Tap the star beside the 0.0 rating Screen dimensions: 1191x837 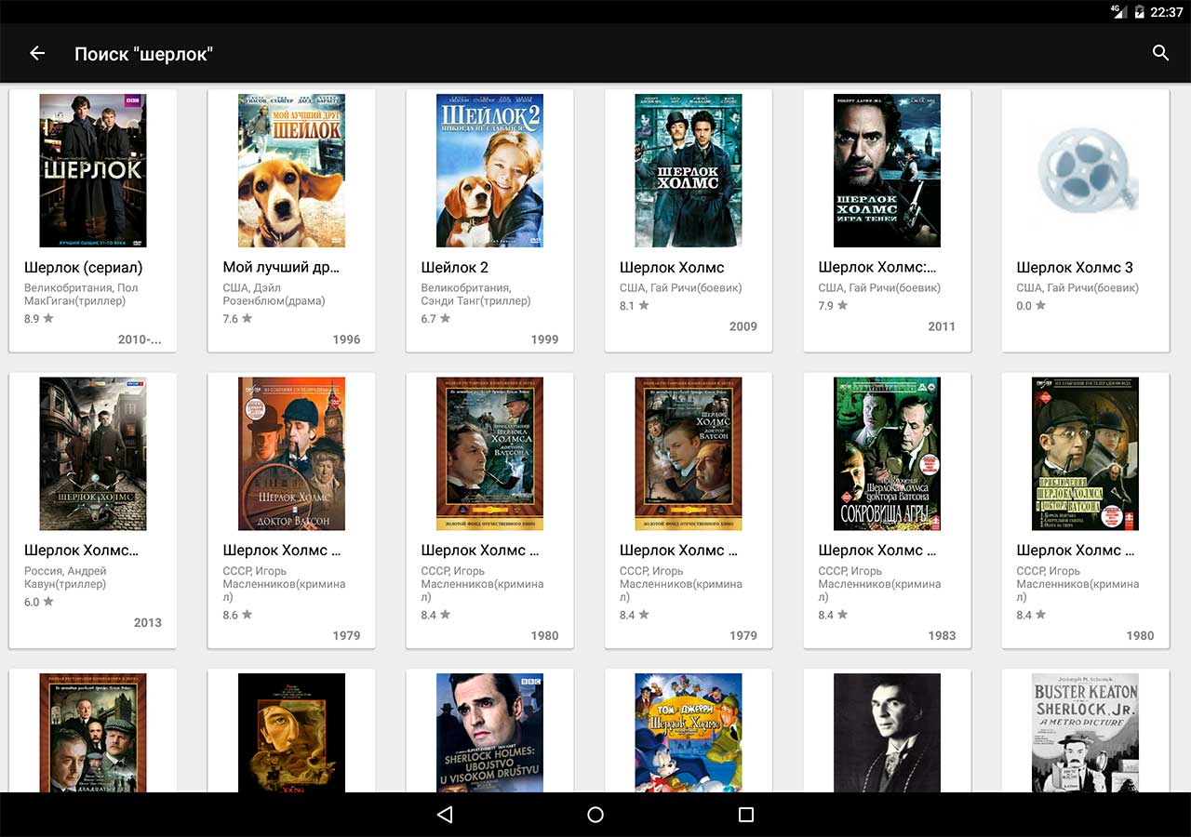(1040, 305)
